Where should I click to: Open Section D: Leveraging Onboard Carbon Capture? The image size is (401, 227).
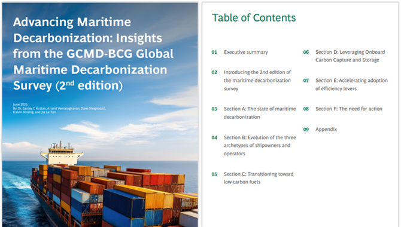350,56
